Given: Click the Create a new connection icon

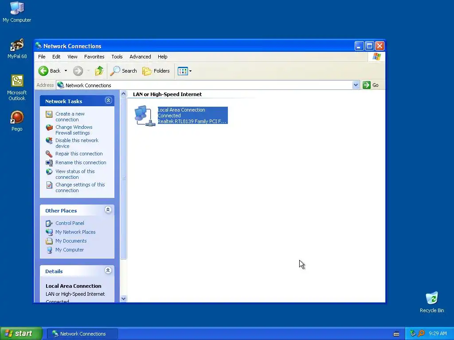Looking at the screenshot, I should point(49,114).
